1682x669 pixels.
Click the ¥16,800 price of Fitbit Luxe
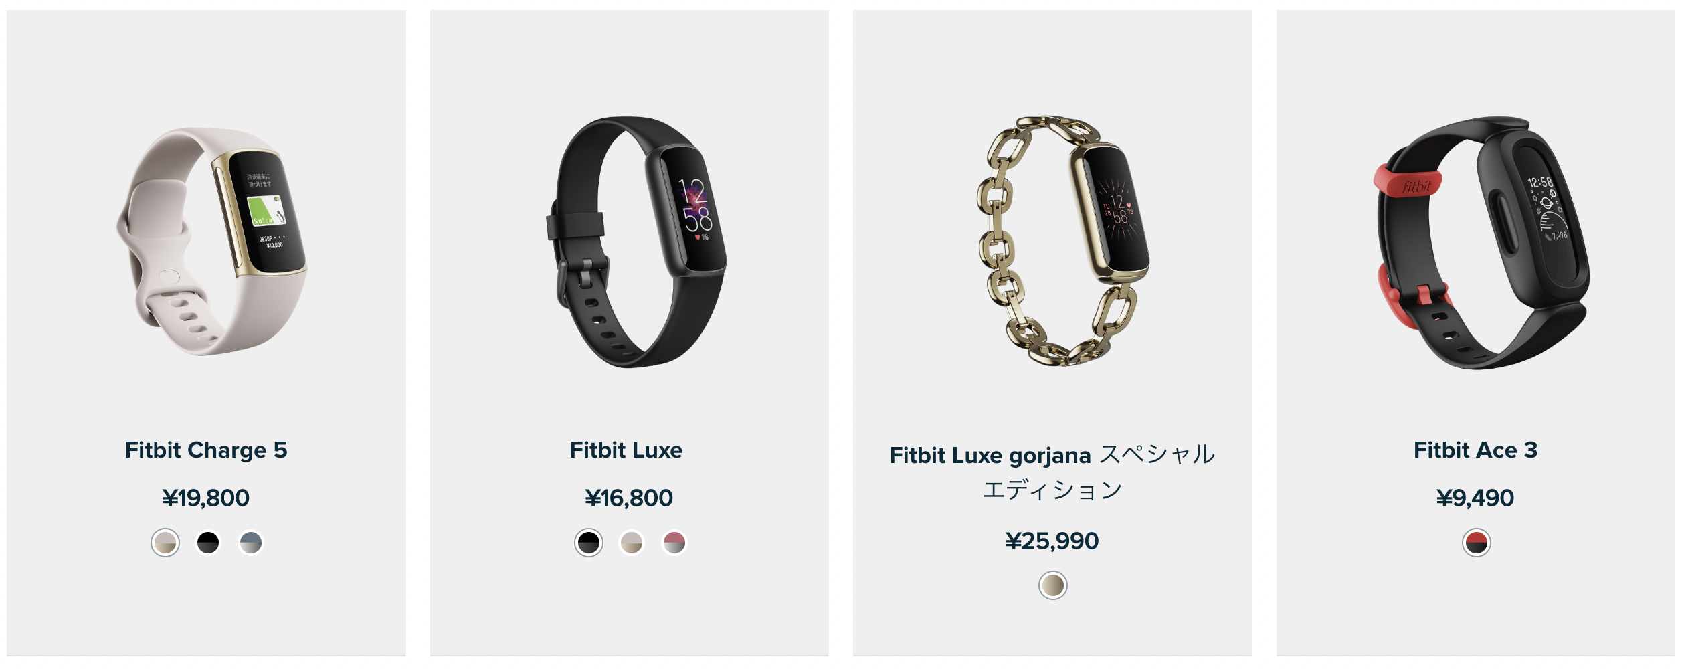629,498
